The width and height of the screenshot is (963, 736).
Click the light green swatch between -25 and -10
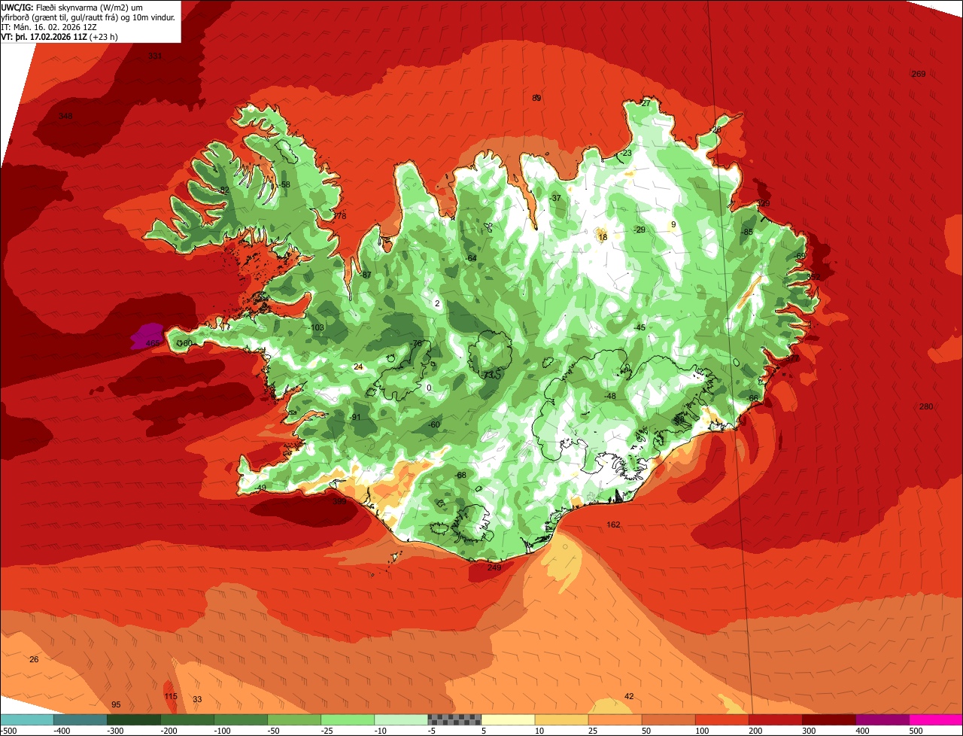point(347,719)
